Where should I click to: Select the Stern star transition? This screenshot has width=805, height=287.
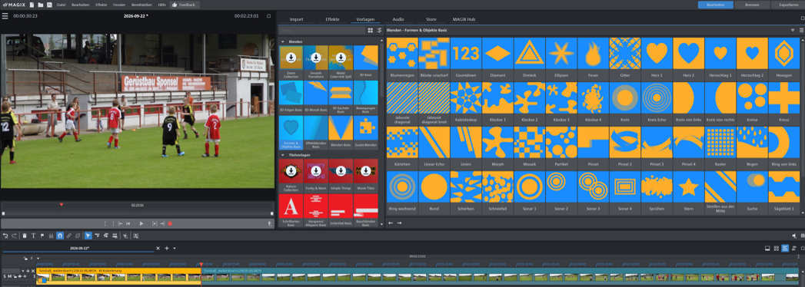click(688, 191)
